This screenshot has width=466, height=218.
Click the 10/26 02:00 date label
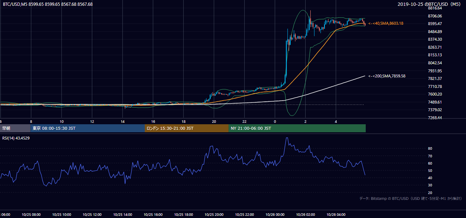(x=306, y=215)
